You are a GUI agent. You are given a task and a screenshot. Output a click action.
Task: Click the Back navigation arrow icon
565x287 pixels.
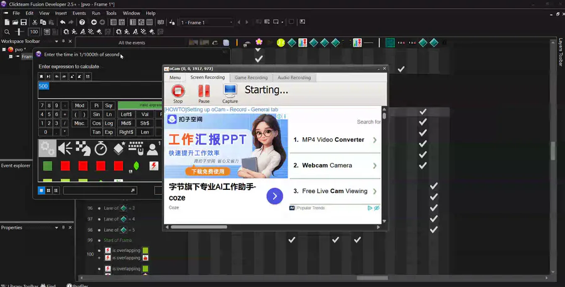tap(94, 23)
